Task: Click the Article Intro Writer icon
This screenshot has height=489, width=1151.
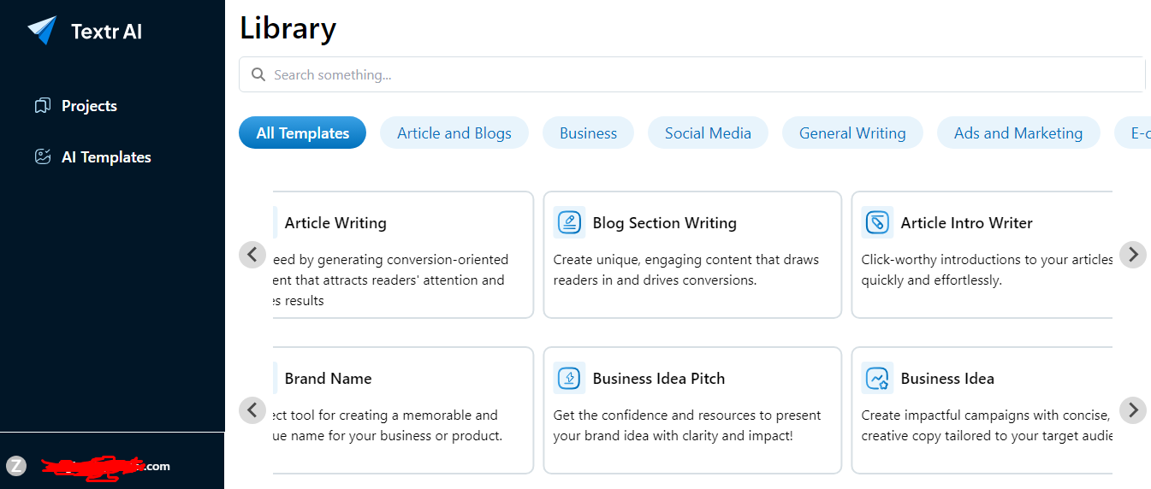Action: click(x=877, y=223)
